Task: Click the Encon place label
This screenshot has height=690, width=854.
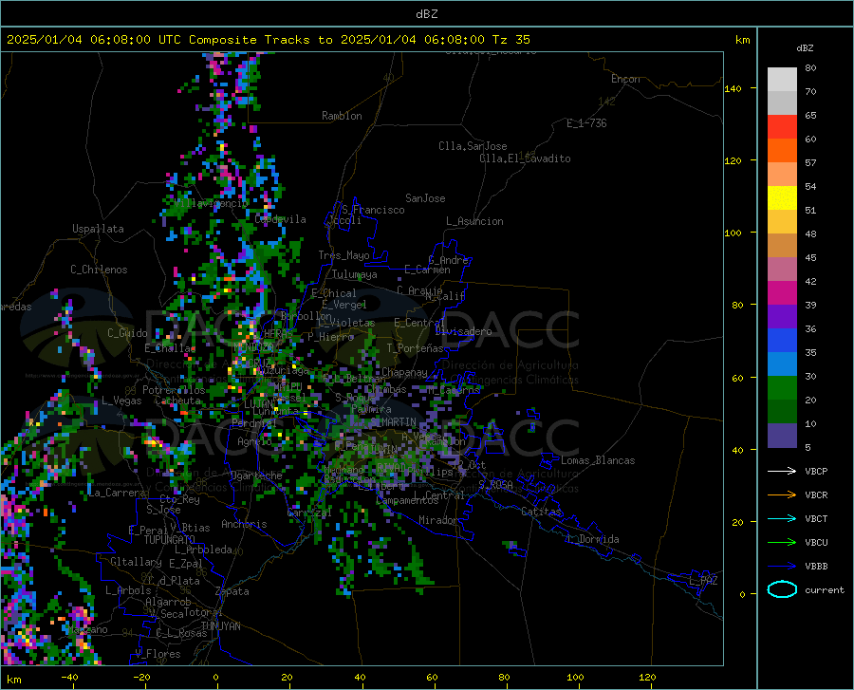Action: pyautogui.click(x=625, y=79)
